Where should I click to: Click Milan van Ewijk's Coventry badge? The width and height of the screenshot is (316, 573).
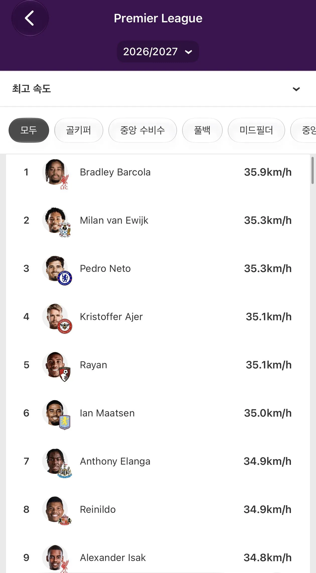click(x=65, y=230)
